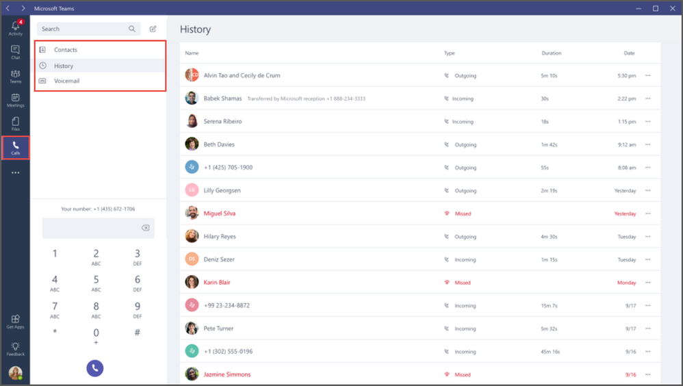Open profile avatar menu

[x=15, y=373]
